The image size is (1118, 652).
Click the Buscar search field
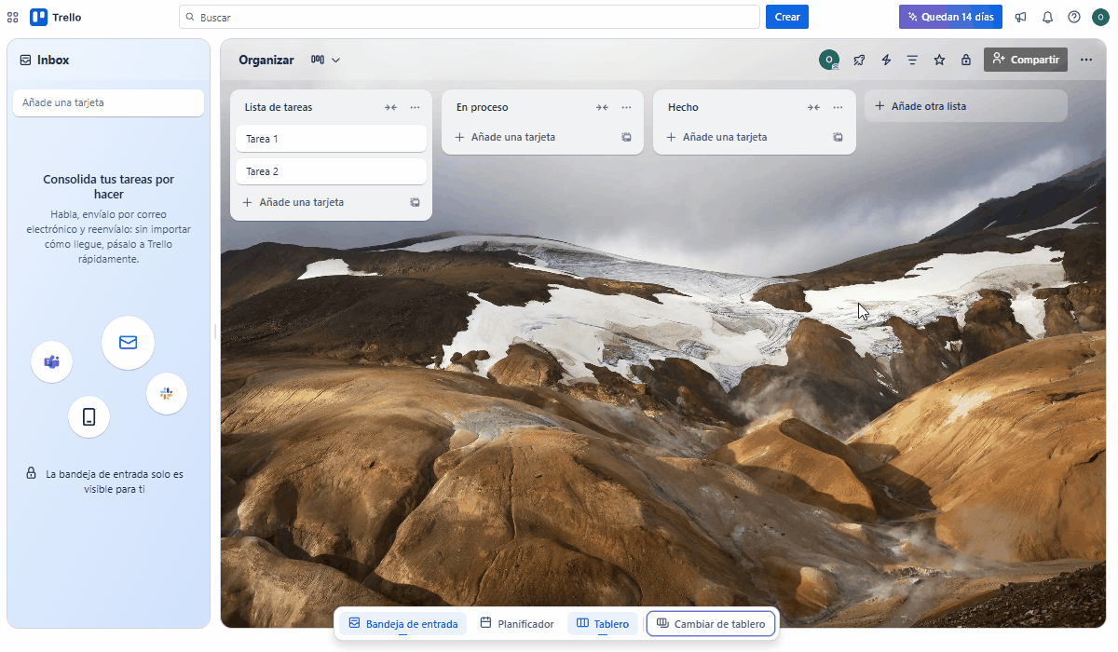tap(470, 17)
